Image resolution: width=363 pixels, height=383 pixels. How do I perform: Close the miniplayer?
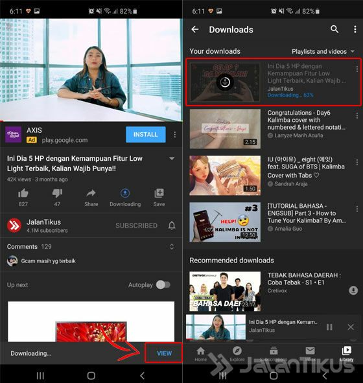351,327
